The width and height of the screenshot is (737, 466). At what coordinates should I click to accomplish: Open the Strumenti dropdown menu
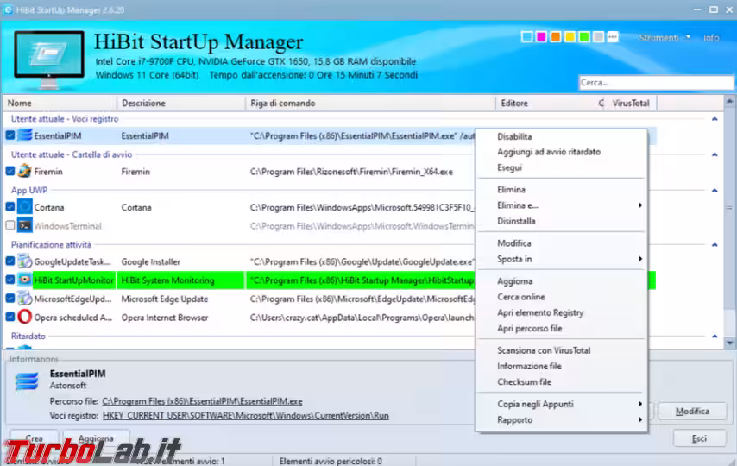point(665,38)
